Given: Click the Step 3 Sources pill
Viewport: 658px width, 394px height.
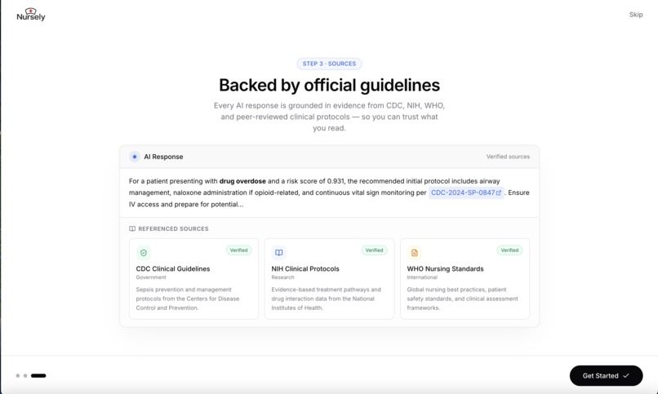Looking at the screenshot, I should [x=329, y=64].
